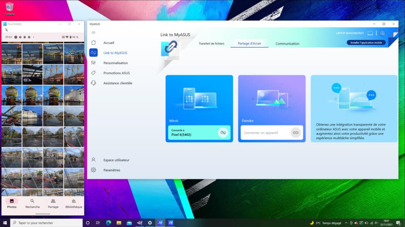
Task: Click Installer l'application mobile button
Action: (x=366, y=43)
